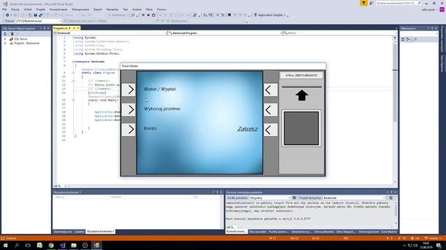Click the master branch indicator in status bar
Screen dimensions: 446x250
[433, 238]
